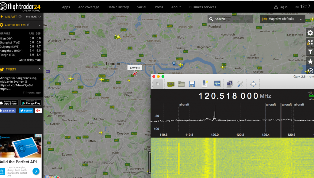Image resolution: width=314 pixels, height=178 pixels.
Task: Open the Data / History menu
Action: point(118,7)
